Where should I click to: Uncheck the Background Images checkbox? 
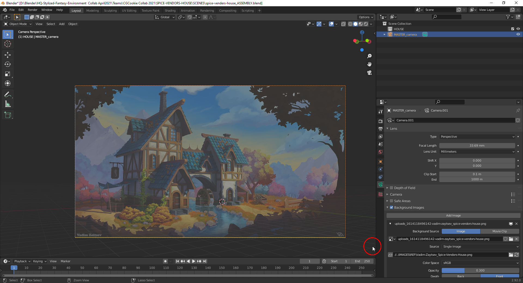(391, 208)
